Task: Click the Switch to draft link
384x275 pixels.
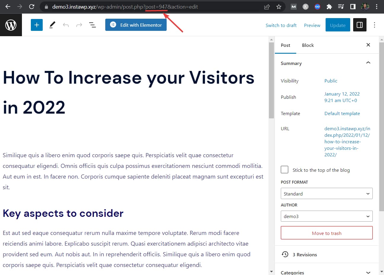Action: tap(281, 25)
